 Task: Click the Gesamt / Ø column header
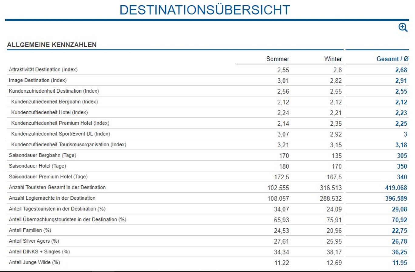tap(392, 59)
